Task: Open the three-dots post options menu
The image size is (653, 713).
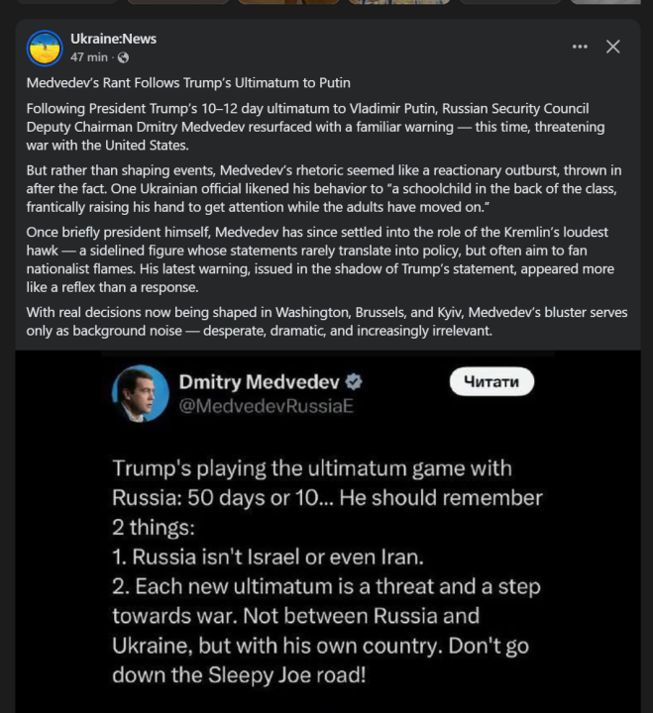Action: pyautogui.click(x=581, y=47)
